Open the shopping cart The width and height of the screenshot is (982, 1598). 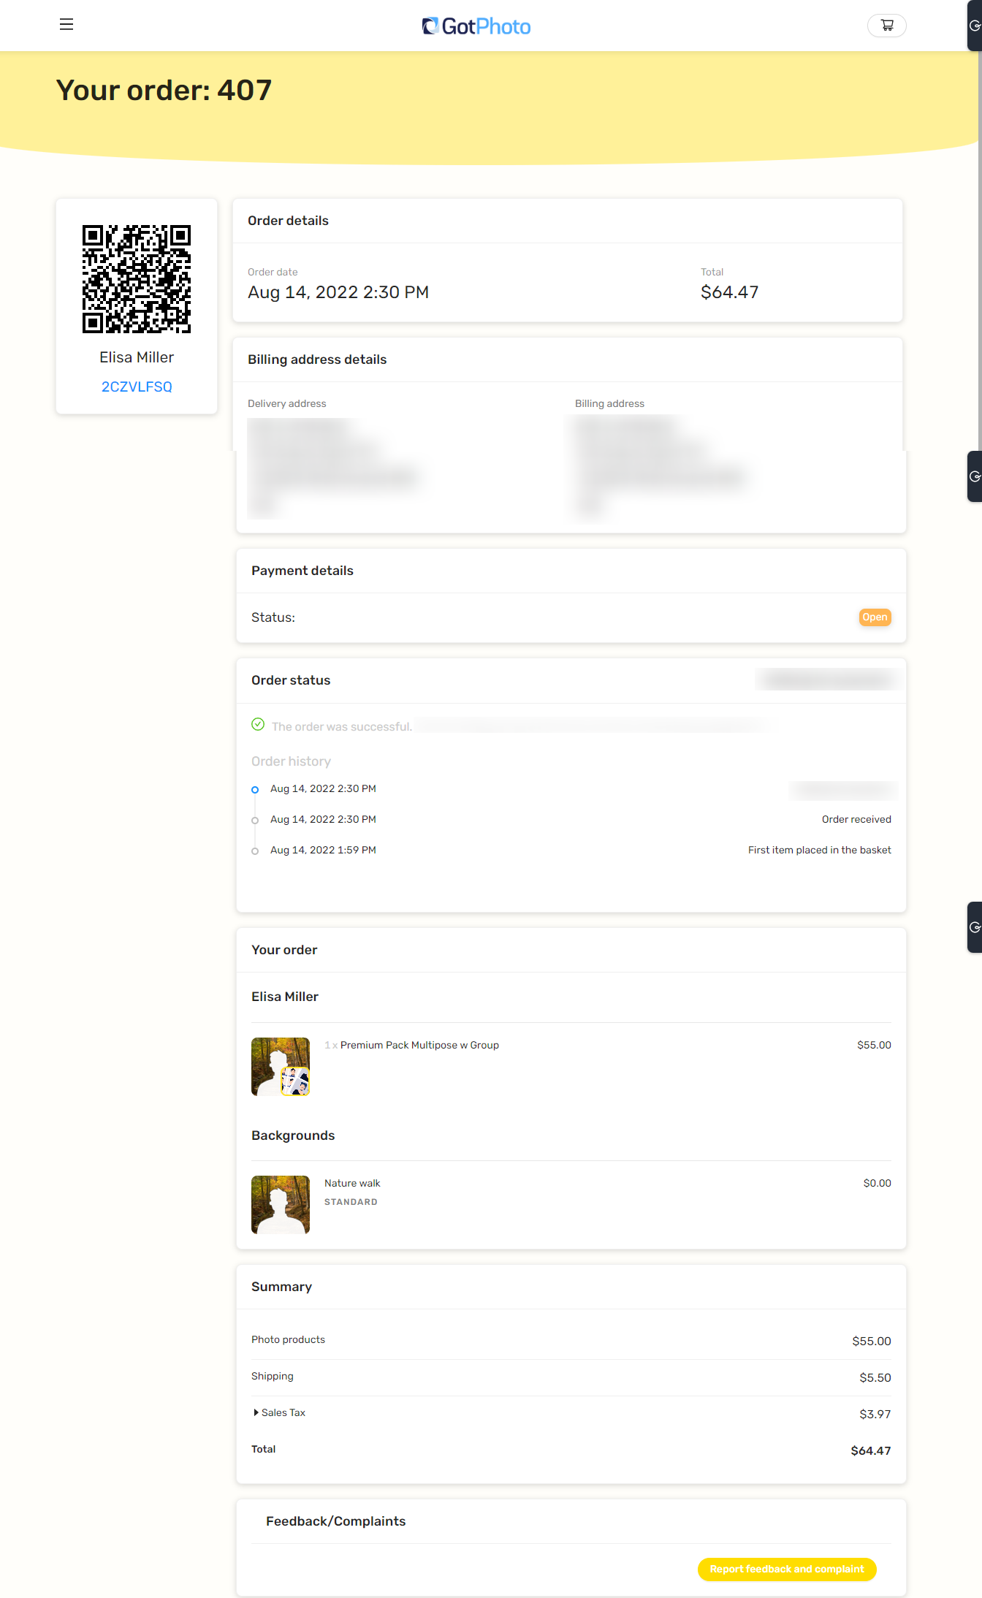click(x=886, y=26)
